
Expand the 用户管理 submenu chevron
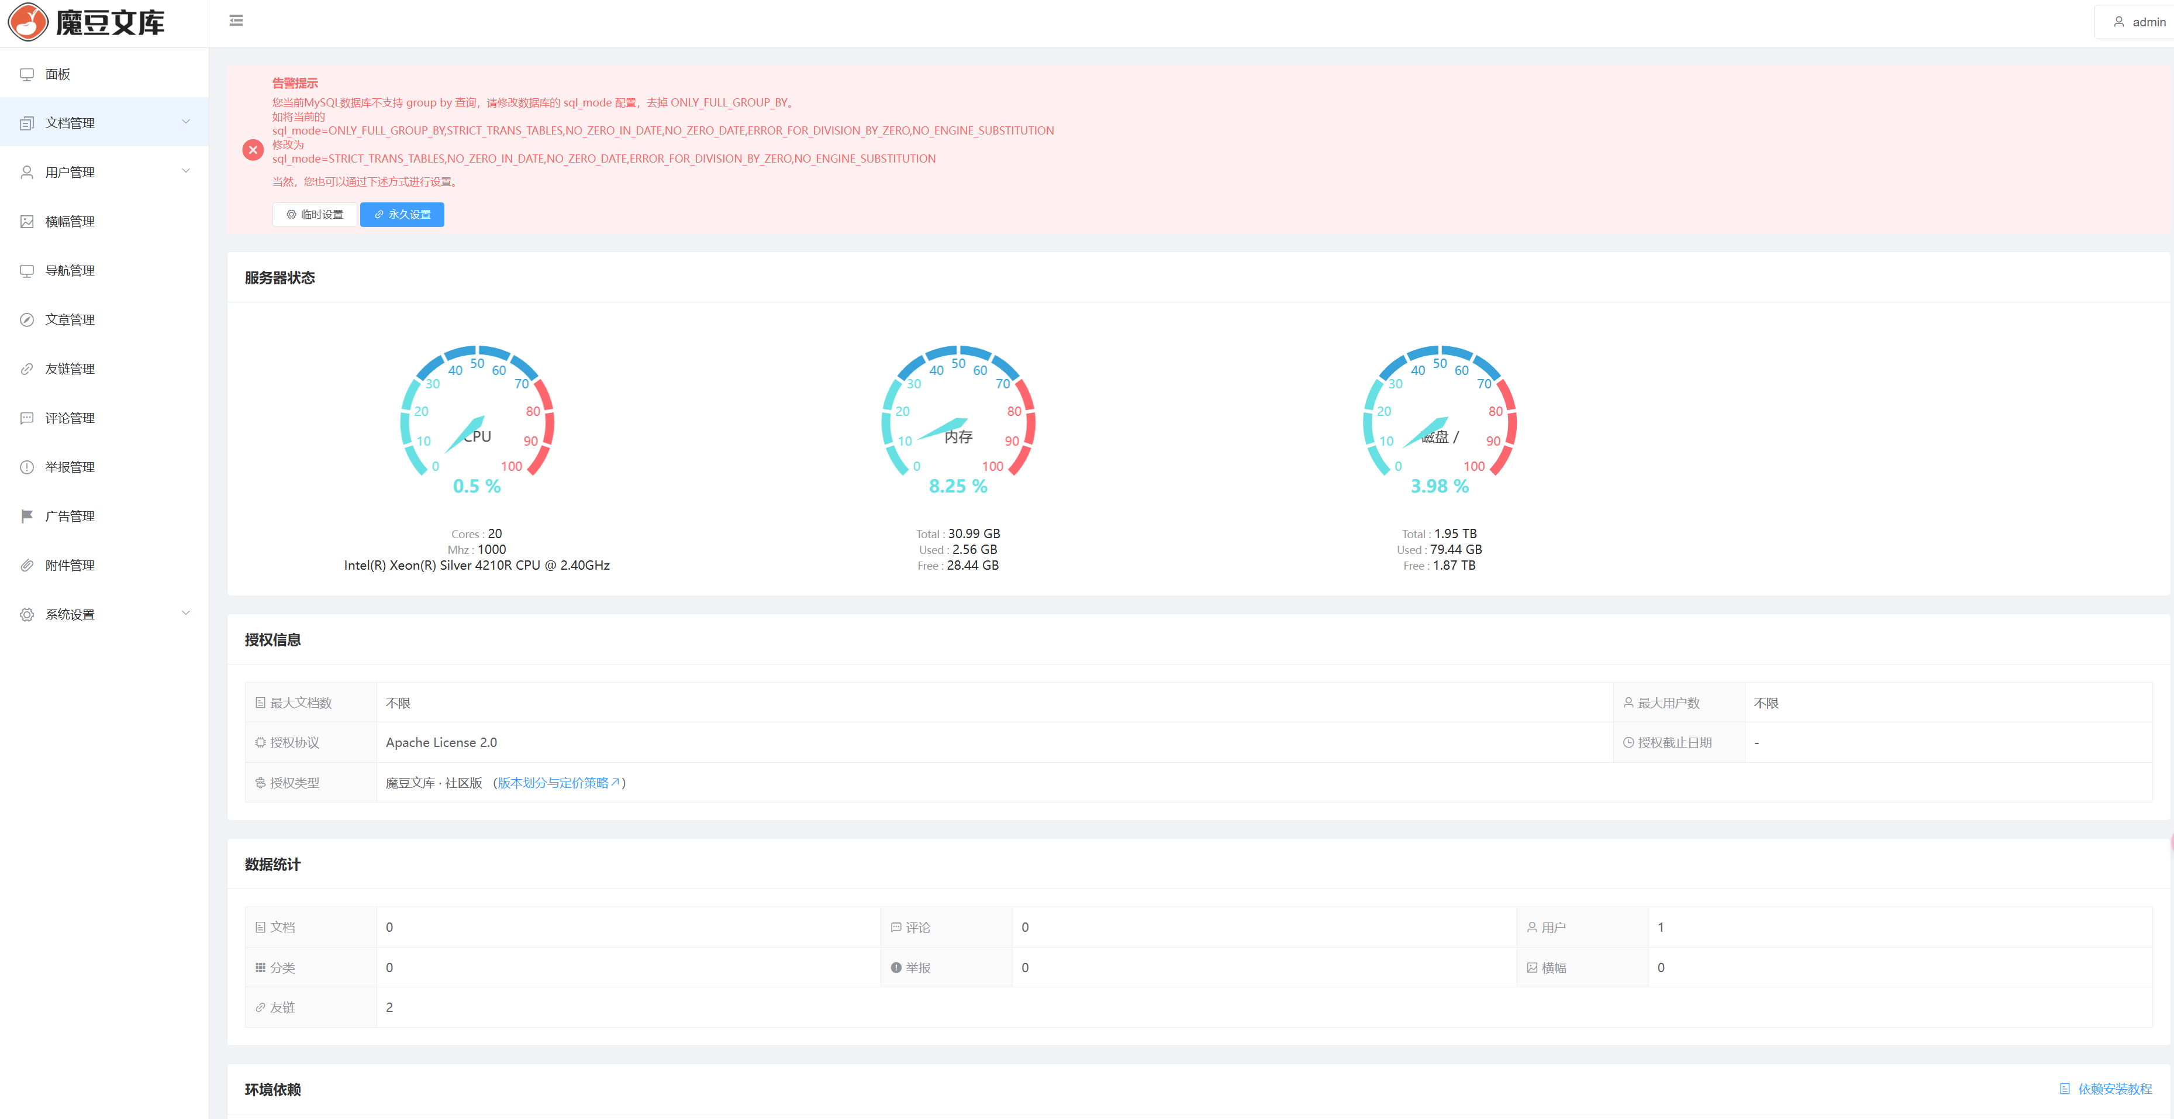(186, 171)
